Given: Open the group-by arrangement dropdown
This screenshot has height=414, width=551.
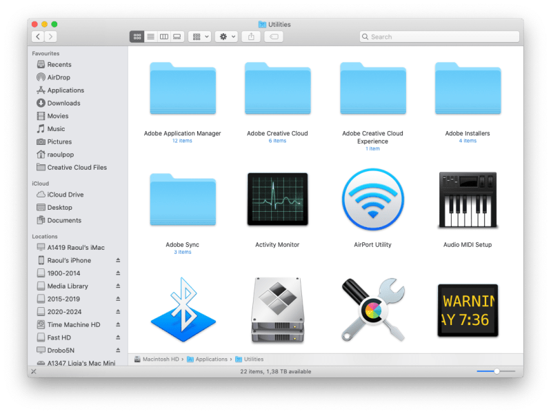Looking at the screenshot, I should tap(200, 37).
